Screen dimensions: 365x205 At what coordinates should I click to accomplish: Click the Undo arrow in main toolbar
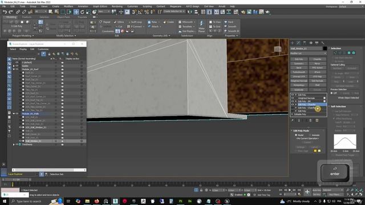[5, 12]
